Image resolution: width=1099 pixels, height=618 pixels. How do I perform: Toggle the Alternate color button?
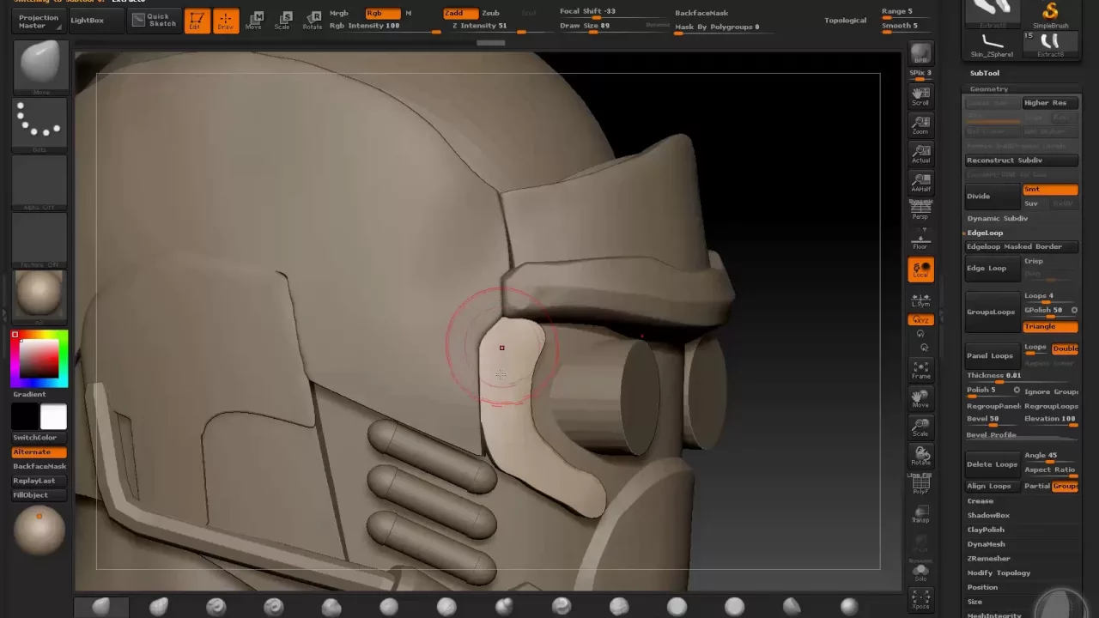click(x=39, y=451)
